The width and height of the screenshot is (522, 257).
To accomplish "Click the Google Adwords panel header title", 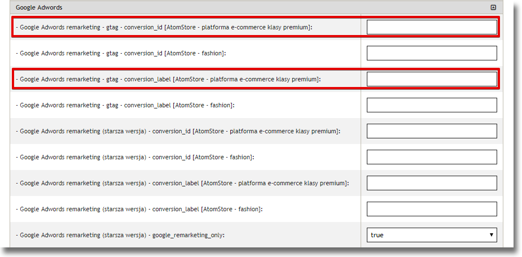I will pyautogui.click(x=39, y=8).
